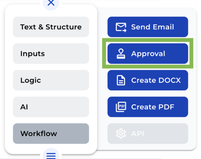Click the hamburger menu icon at the bottom
The height and width of the screenshot is (159, 201).
(51, 155)
